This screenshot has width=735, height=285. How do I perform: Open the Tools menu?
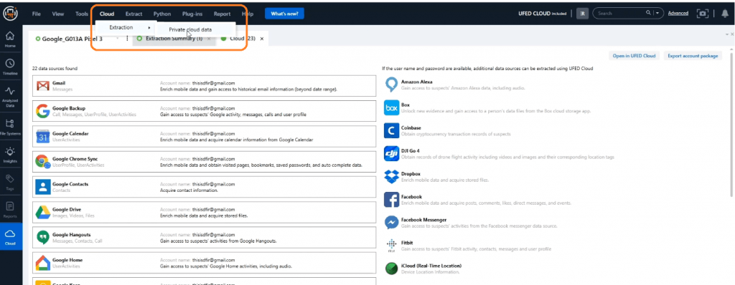pos(82,14)
